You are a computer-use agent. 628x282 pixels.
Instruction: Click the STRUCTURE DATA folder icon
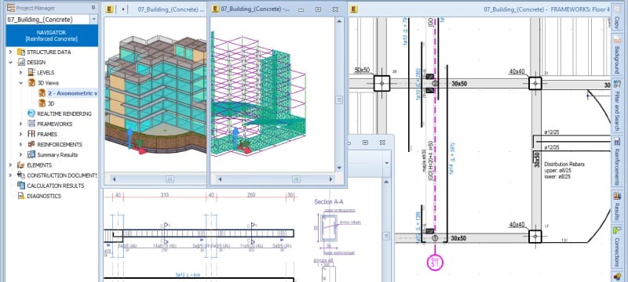coord(21,52)
